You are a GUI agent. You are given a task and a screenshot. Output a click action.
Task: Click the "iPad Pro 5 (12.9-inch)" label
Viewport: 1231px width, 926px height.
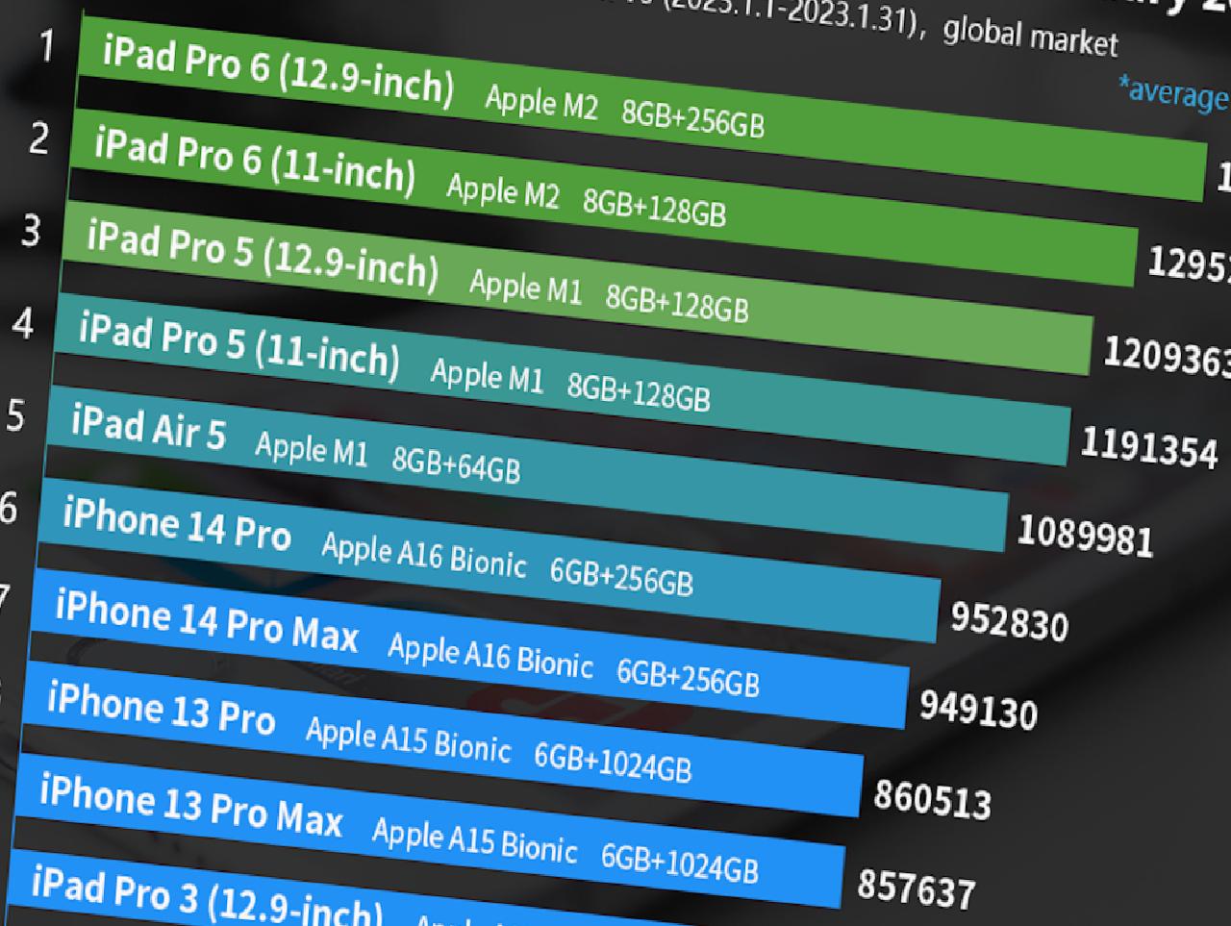coord(263,255)
